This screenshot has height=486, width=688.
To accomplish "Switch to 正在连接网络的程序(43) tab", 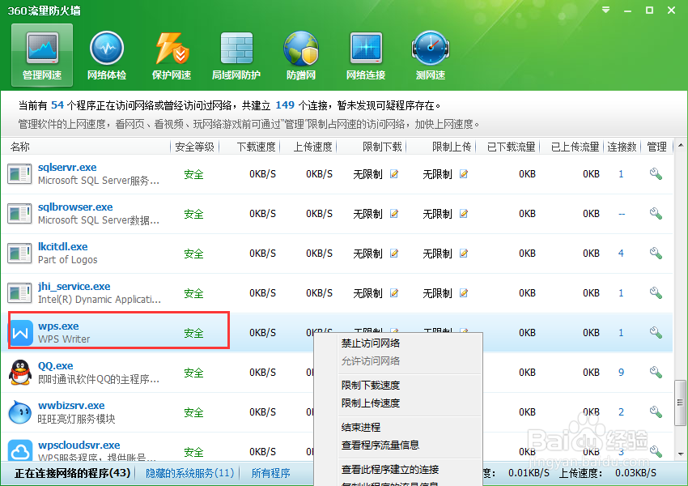I will pos(72,473).
